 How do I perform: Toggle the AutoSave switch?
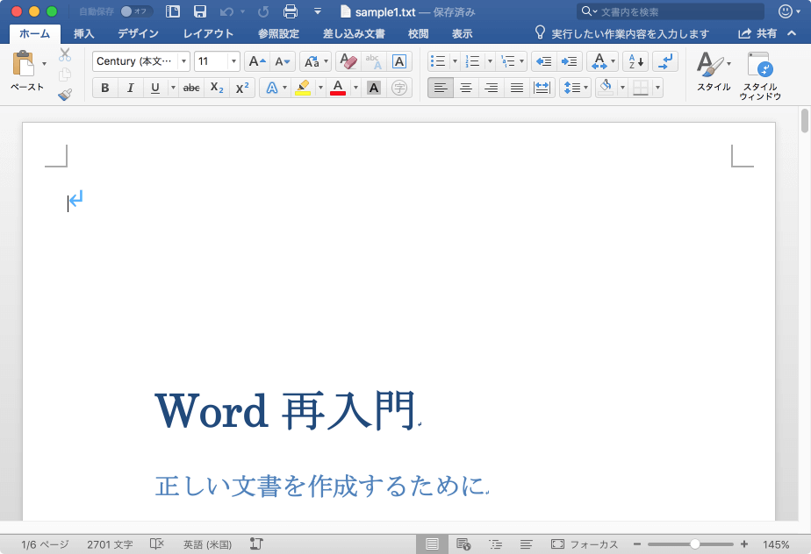click(x=137, y=11)
